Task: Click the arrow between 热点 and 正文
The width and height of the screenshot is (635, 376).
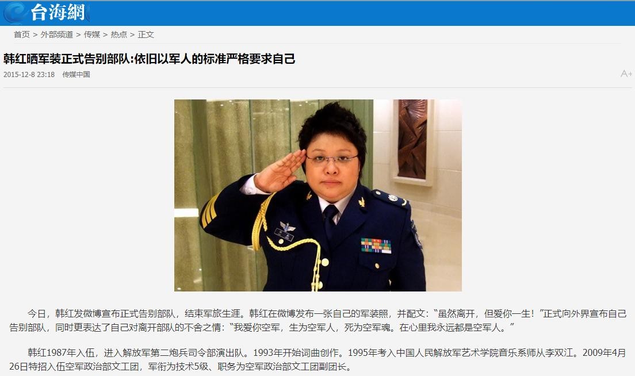Action: [x=132, y=35]
